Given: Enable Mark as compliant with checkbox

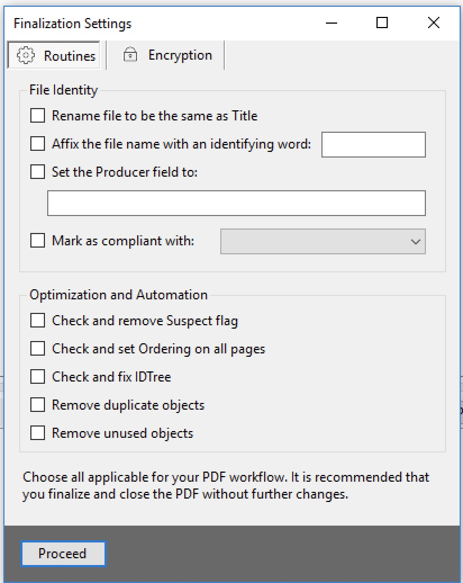Looking at the screenshot, I should (x=38, y=241).
